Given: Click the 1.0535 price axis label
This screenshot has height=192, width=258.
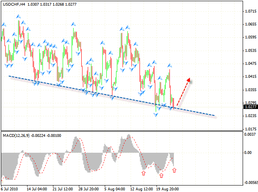Looking at the screenshot, I should 251,51.
